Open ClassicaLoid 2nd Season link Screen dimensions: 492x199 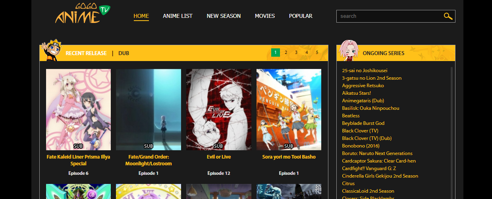coord(368,191)
